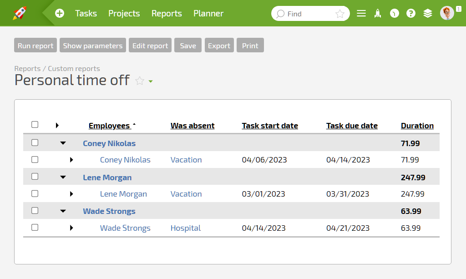Click the Run report button

tap(35, 45)
